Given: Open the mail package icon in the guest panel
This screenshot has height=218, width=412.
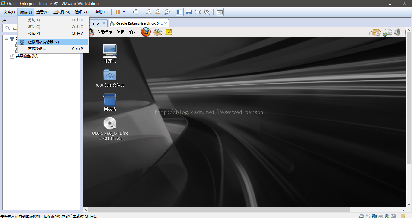Looking at the screenshot, I should (x=158, y=32).
